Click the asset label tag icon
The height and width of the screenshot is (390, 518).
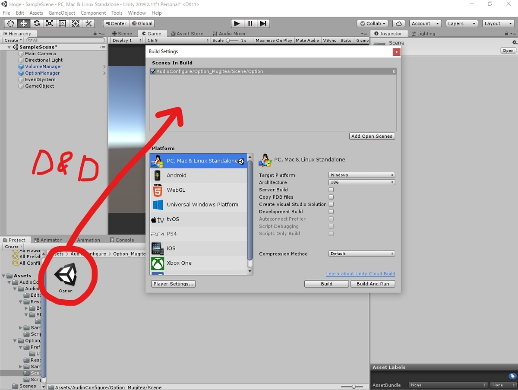[512, 376]
